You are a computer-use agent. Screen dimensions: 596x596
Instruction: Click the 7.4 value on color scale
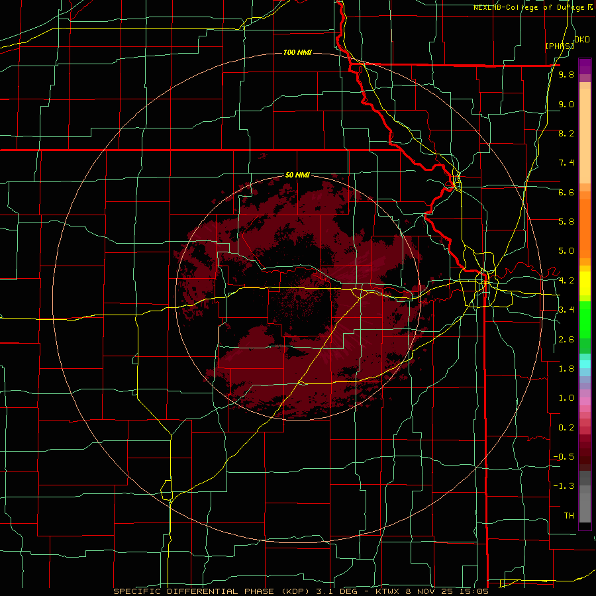[566, 163]
